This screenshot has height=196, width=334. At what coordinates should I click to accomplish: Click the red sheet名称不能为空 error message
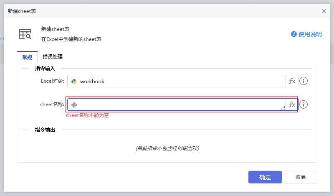click(x=88, y=115)
